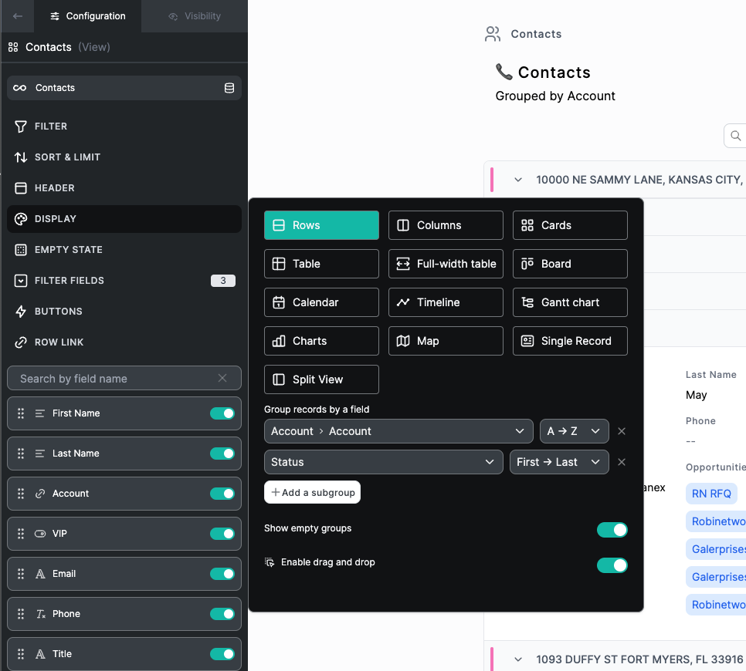This screenshot has height=671, width=746.
Task: Disable the Phone field visibility
Action: click(223, 613)
